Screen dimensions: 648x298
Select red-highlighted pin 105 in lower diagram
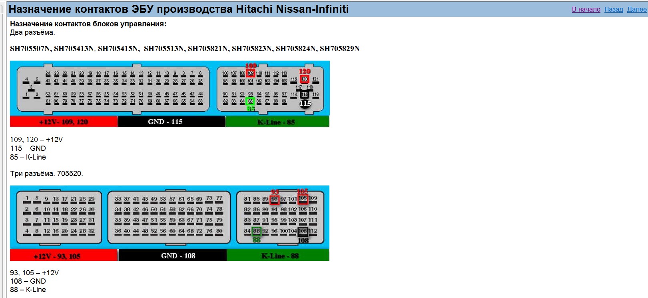303,198
